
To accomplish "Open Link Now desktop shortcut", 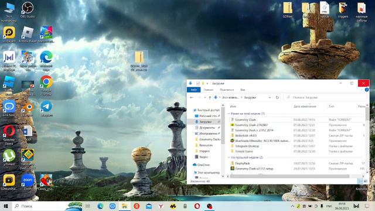I will tap(9, 108).
